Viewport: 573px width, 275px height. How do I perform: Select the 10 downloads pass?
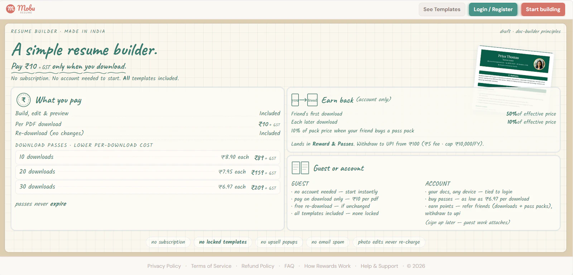point(148,157)
